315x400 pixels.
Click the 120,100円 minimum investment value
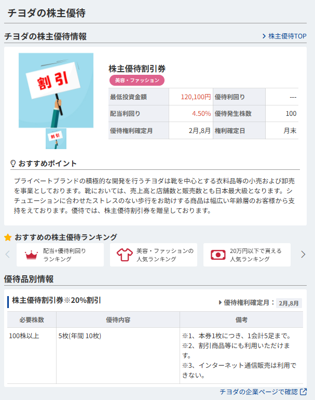click(196, 97)
